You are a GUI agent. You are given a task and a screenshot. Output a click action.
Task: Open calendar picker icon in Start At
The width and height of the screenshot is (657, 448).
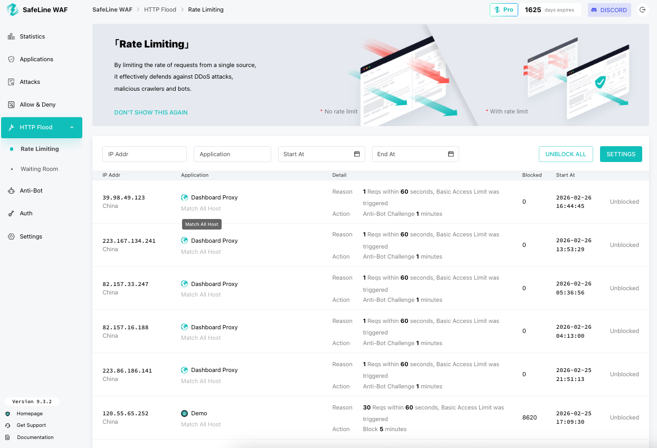[x=357, y=154]
